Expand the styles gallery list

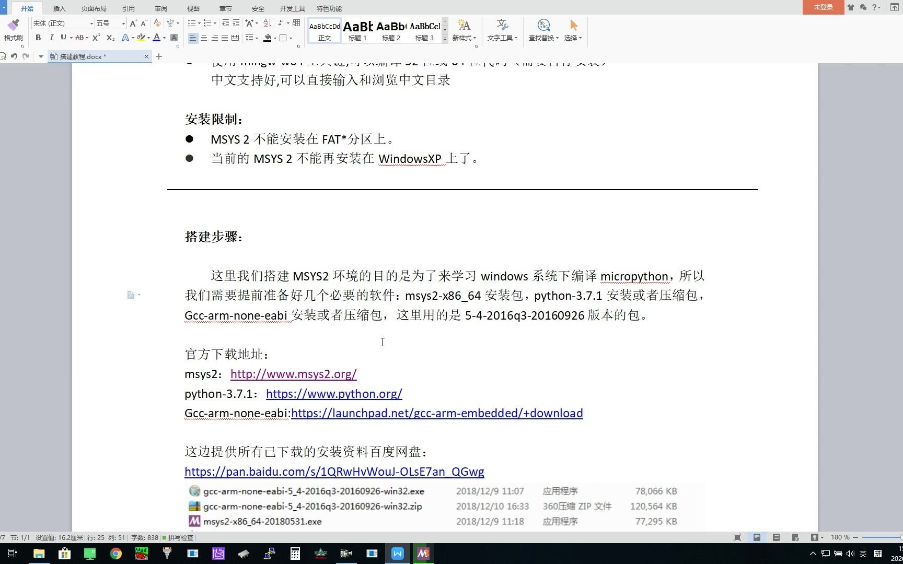tap(445, 39)
